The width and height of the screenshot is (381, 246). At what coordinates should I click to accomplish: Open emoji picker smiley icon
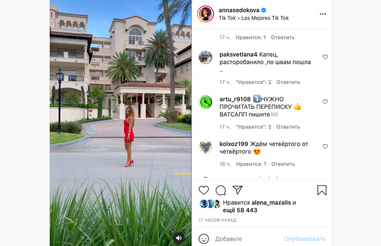pos(204,239)
